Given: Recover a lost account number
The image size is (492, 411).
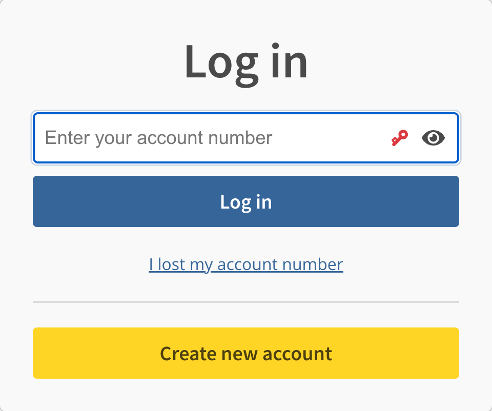Looking at the screenshot, I should [x=246, y=264].
